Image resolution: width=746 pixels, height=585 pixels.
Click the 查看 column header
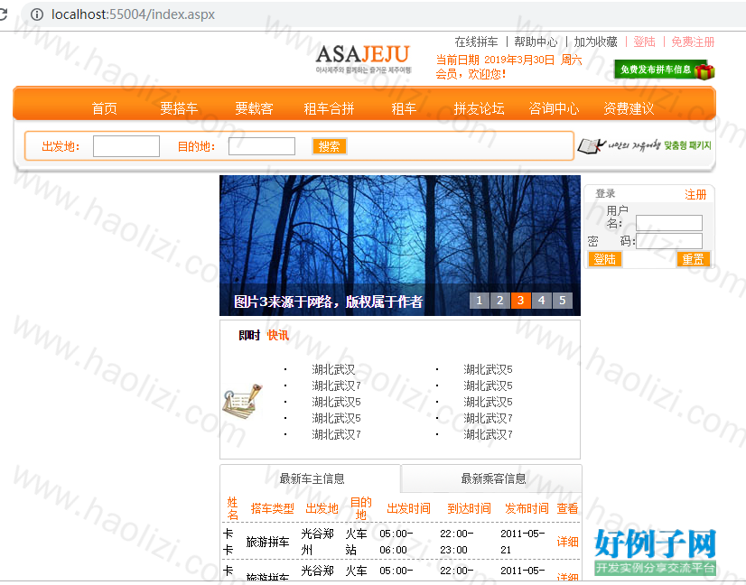point(567,508)
